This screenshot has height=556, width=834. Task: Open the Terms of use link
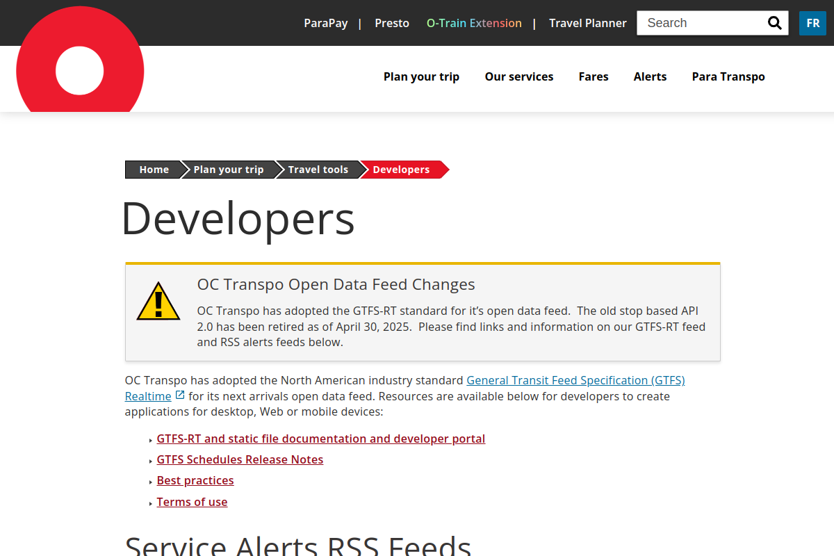192,502
